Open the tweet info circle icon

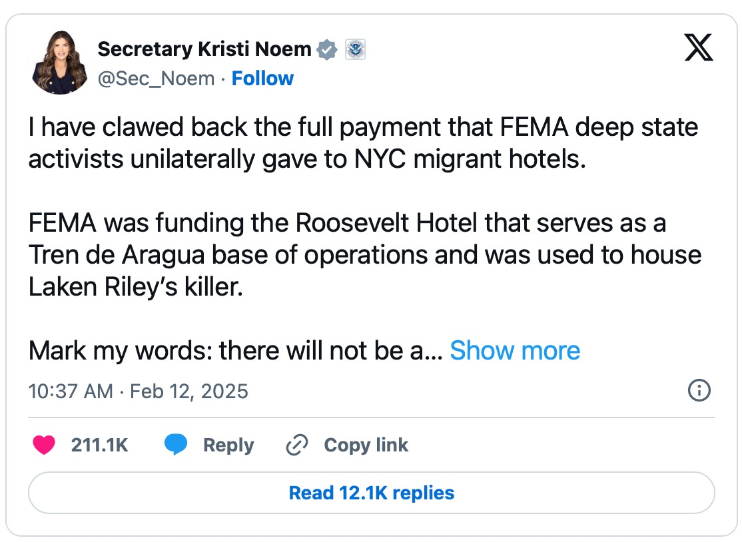pos(699,391)
